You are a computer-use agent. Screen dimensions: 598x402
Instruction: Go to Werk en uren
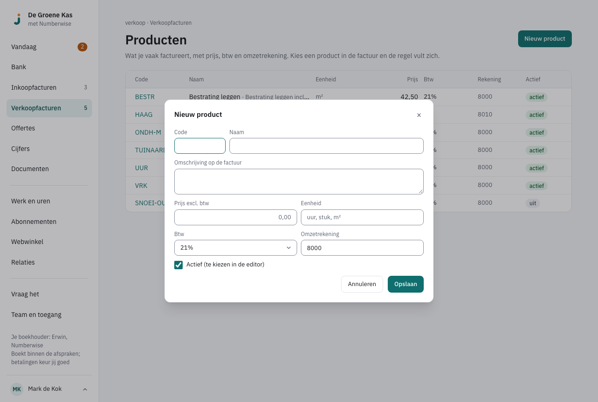click(49, 201)
